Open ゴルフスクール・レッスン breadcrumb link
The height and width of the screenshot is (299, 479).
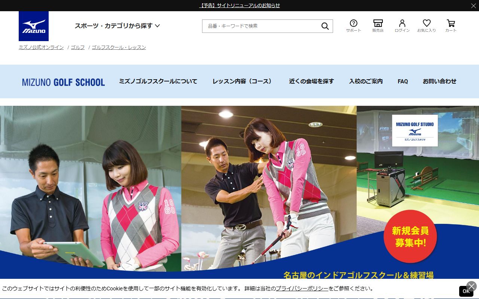coord(119,47)
